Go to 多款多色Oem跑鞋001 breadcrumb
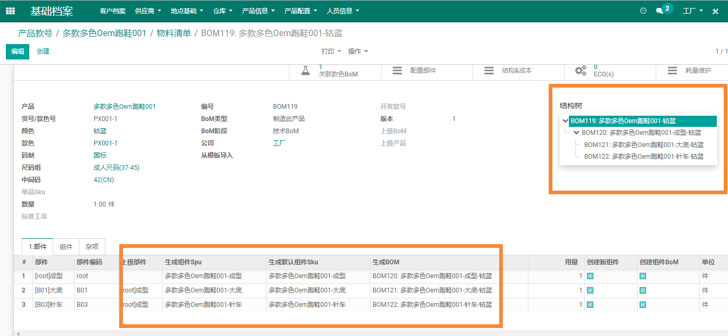This screenshot has height=336, width=728. [x=104, y=33]
